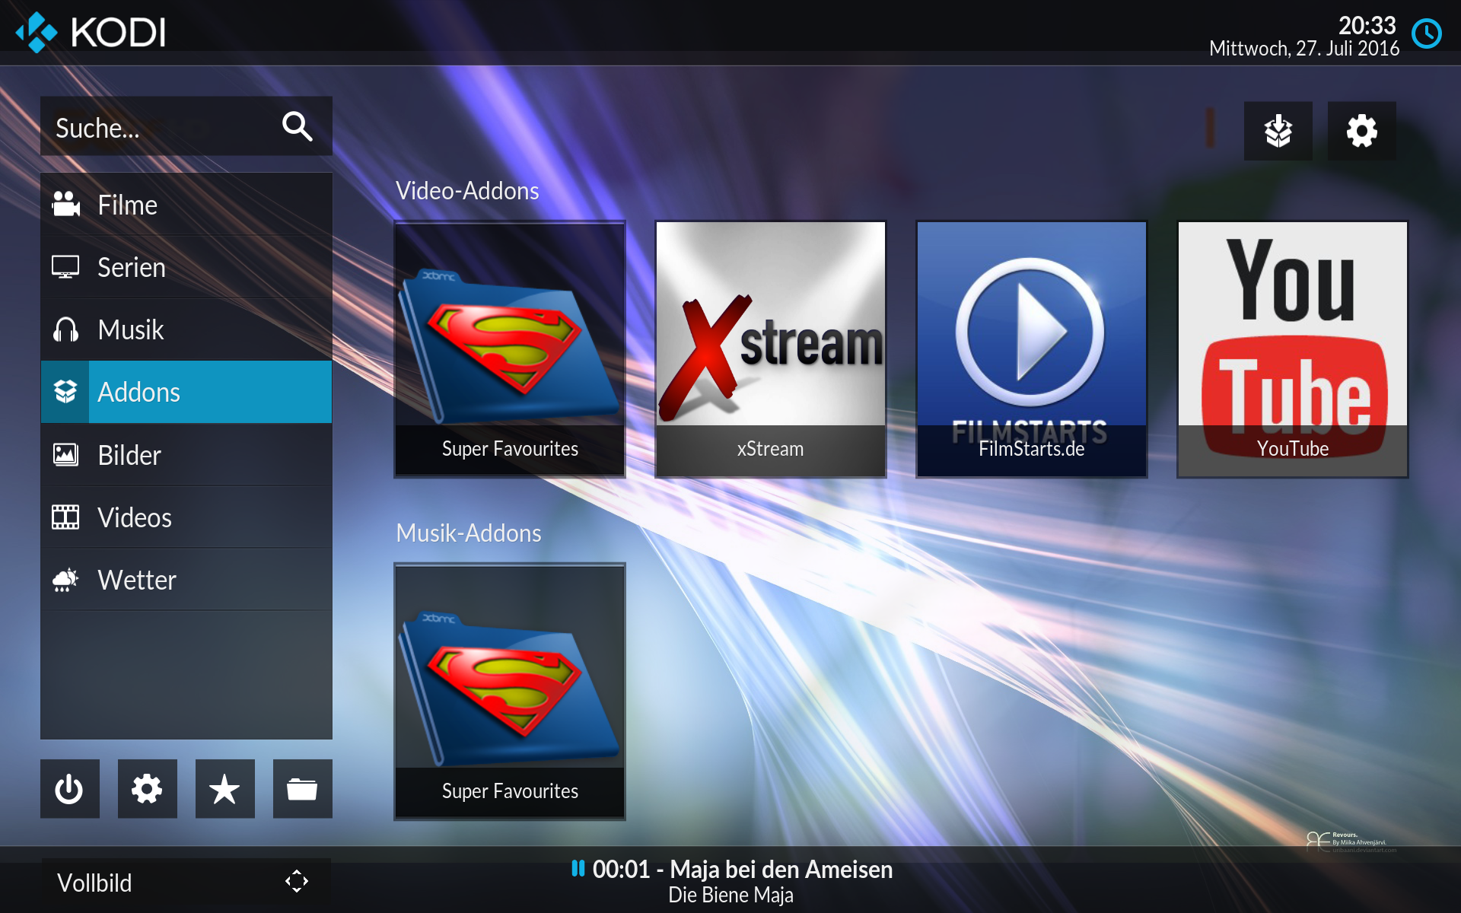Click the Musik-Addons heading

click(x=469, y=533)
